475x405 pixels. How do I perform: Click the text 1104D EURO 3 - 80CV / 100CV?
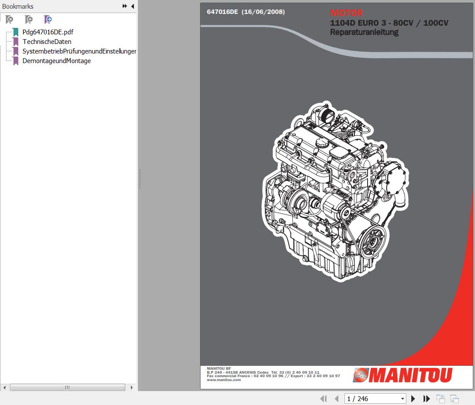click(389, 23)
